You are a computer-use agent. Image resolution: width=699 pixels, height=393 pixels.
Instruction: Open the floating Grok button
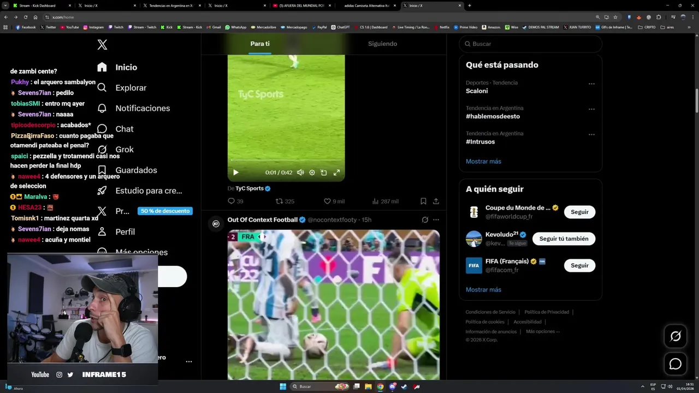click(x=676, y=336)
